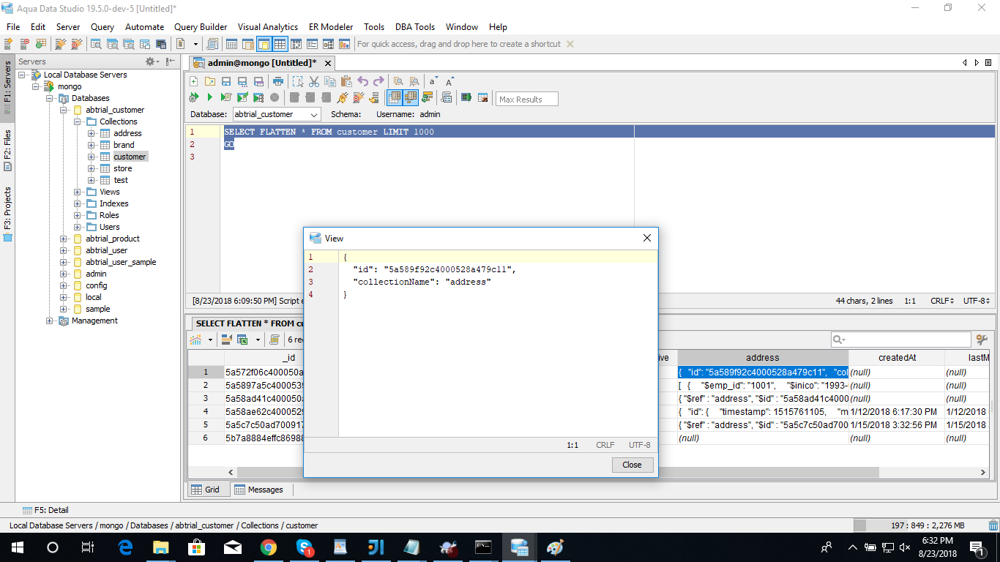Open the Visual Analytics menu
Screen dimensions: 1000x562
point(268,26)
